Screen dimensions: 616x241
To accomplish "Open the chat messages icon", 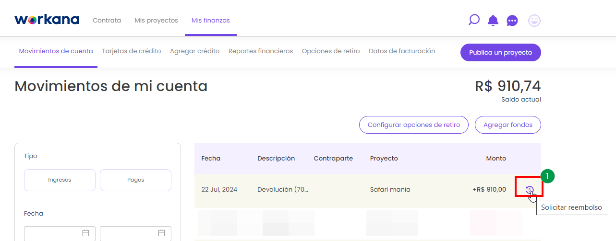I will (512, 21).
